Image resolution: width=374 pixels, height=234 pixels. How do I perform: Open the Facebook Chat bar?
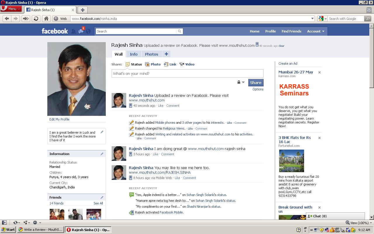point(335,216)
